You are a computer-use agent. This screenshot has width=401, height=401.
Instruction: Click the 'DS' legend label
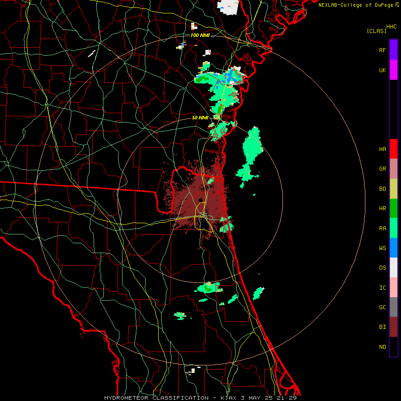click(382, 267)
